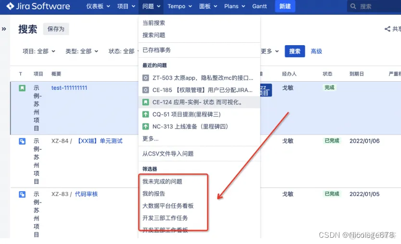Open recent issue NC-313 上线准备
The width and height of the screenshot is (401, 244).
point(199,126)
